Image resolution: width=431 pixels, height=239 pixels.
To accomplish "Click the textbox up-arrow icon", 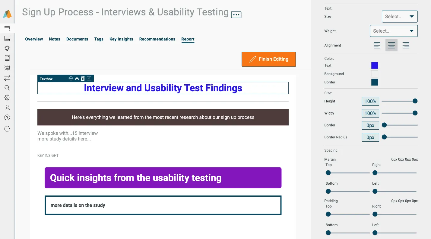I will pyautogui.click(x=77, y=79).
